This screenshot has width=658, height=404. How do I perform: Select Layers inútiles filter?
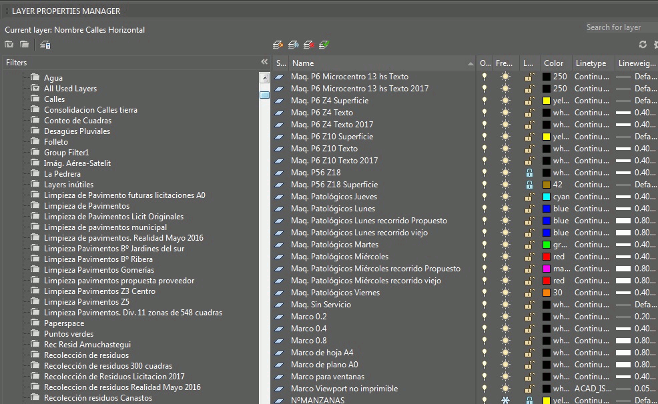[69, 185]
